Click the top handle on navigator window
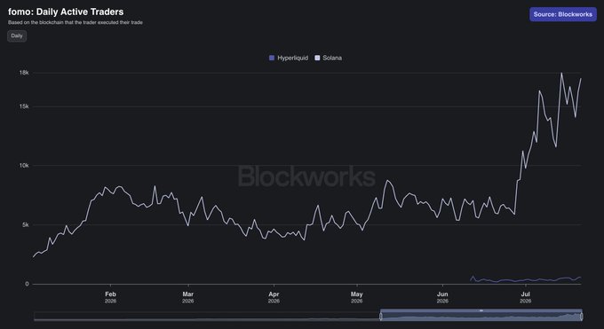The image size is (604, 329). tap(481, 310)
